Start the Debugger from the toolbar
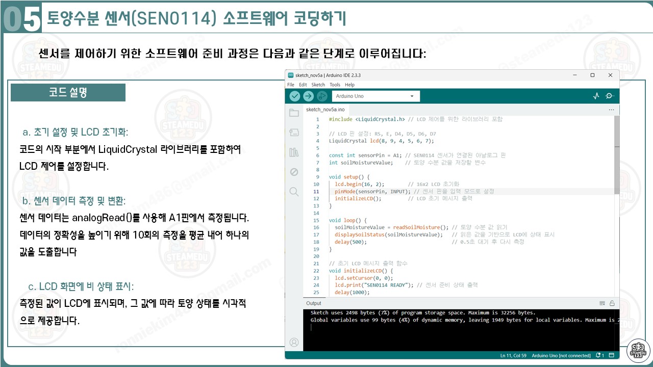The width and height of the screenshot is (653, 367). point(321,96)
